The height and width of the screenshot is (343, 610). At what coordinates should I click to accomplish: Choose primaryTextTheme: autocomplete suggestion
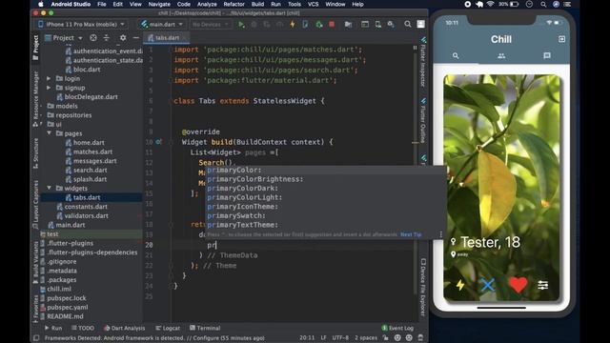(326, 225)
